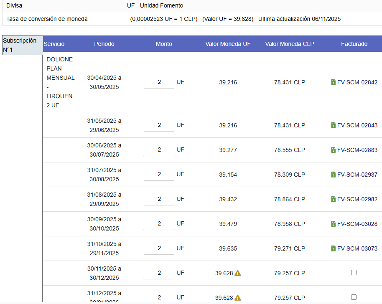Click Monto input for 30/06/2025 a 30/07/2025

(x=159, y=150)
